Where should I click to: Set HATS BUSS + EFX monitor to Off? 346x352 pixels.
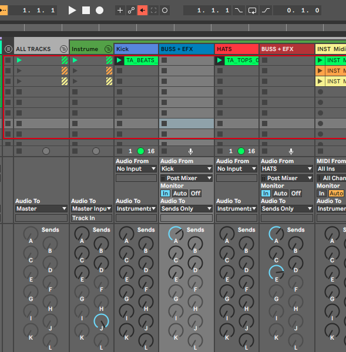[x=296, y=193]
